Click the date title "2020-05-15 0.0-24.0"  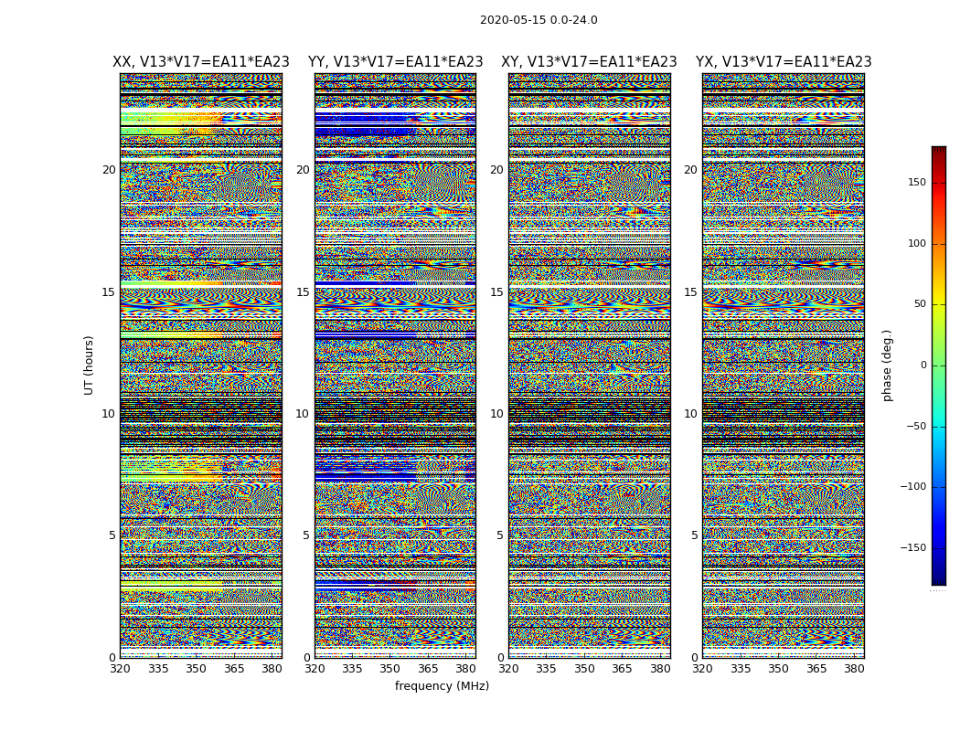(x=539, y=20)
